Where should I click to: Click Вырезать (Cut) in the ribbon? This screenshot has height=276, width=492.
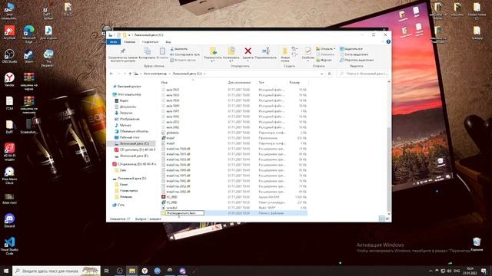click(179, 49)
